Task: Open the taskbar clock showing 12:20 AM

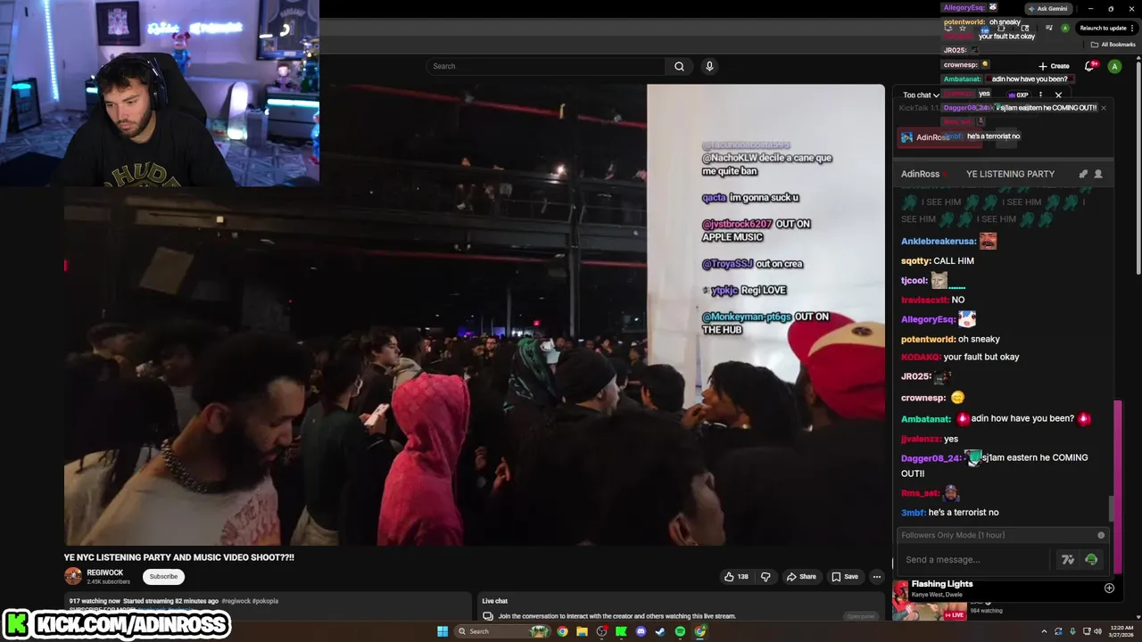Action: tap(1121, 631)
